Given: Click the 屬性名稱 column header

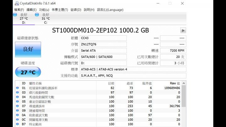Looking at the screenshot, I should 62,83.
